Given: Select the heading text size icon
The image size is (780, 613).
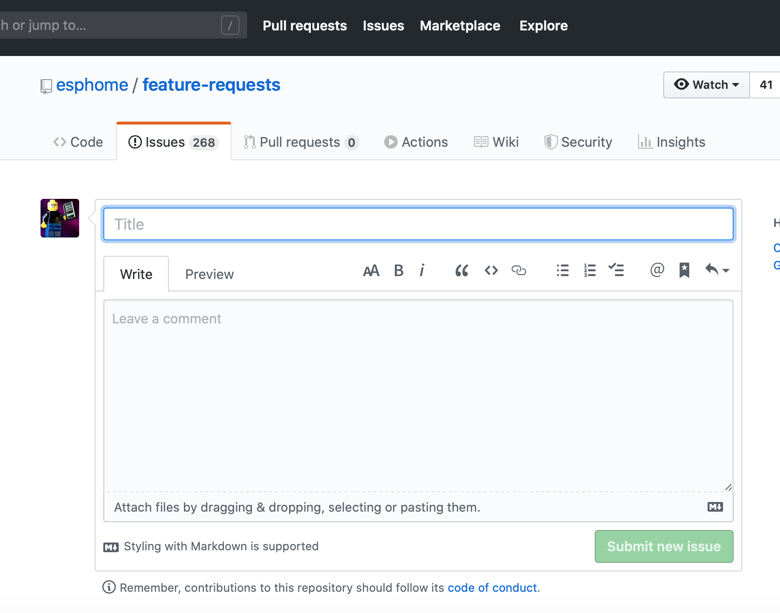Looking at the screenshot, I should click(x=371, y=270).
